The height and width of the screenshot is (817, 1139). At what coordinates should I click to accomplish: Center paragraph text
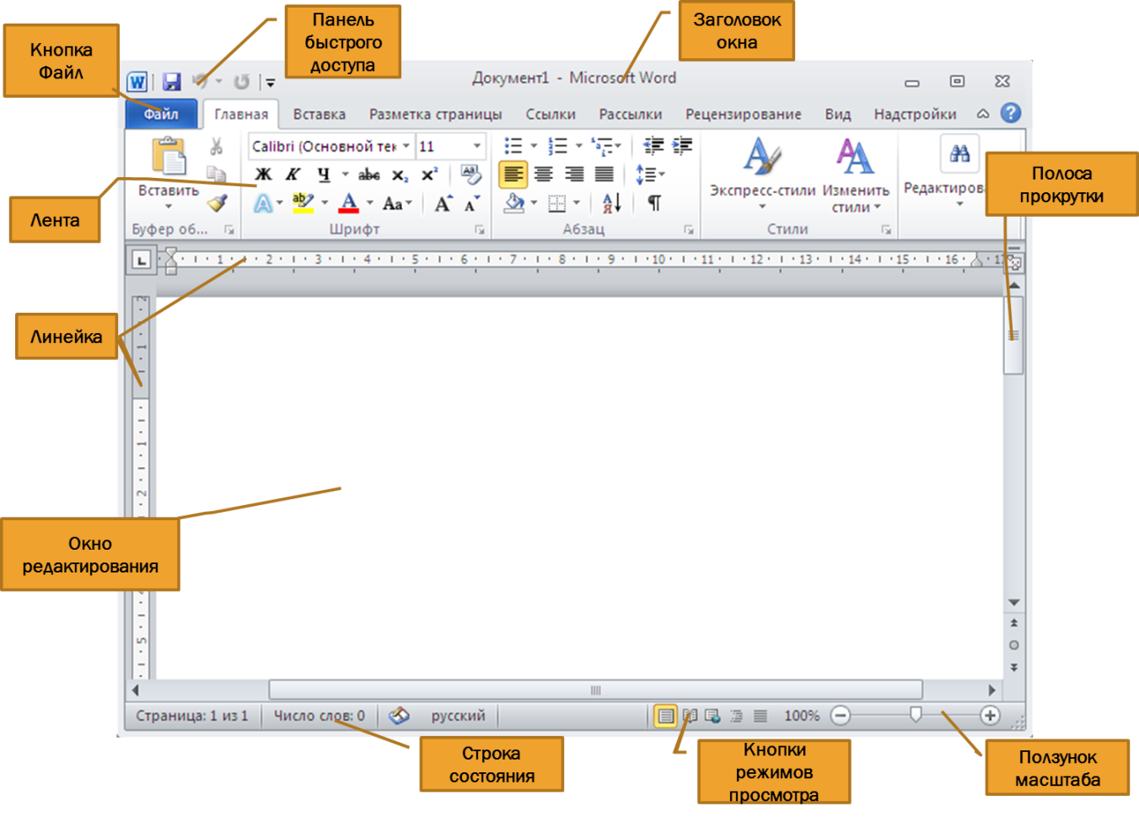[x=544, y=175]
